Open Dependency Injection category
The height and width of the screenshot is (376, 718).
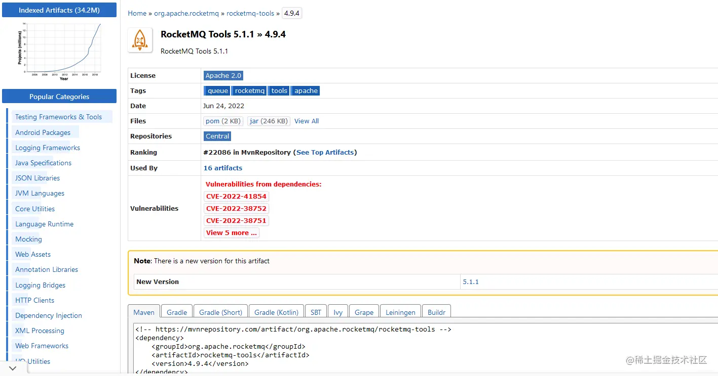(49, 315)
